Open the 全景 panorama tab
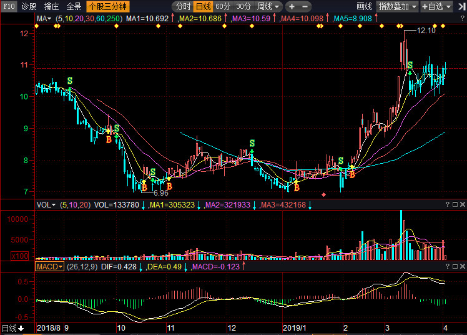This screenshot has height=335, width=467. 74,6
